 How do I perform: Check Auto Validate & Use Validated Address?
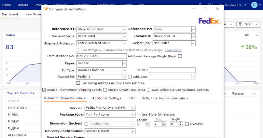coord(149,90)
